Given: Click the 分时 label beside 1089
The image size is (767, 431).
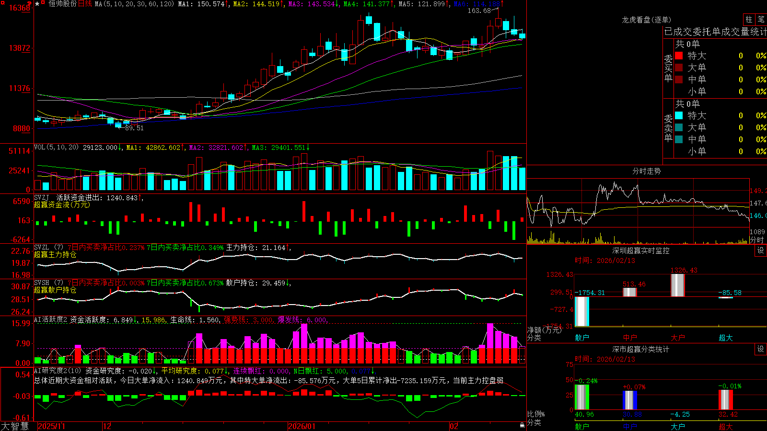Looking at the screenshot, I should pyautogui.click(x=756, y=239).
